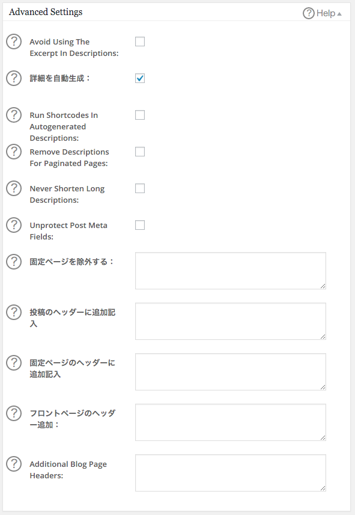Click the Help question mark icon at top right

pyautogui.click(x=306, y=12)
